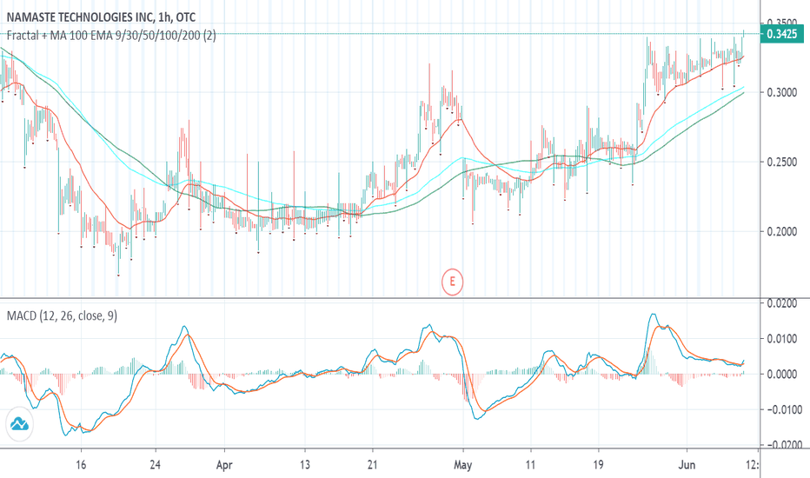Click the 'May' date on time axis
The width and height of the screenshot is (810, 478).
pyautogui.click(x=463, y=465)
